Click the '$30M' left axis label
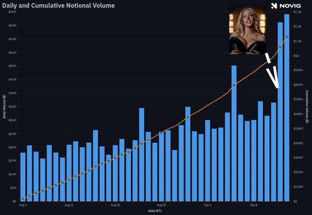The width and height of the screenshot is (312, 215). pos(12,120)
